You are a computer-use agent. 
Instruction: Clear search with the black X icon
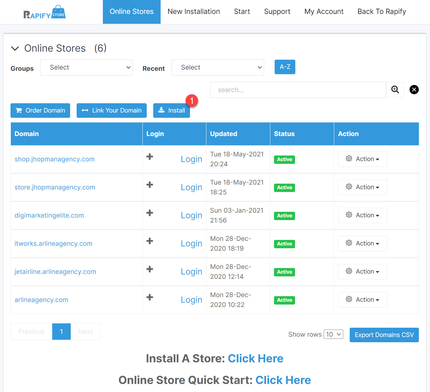(414, 90)
